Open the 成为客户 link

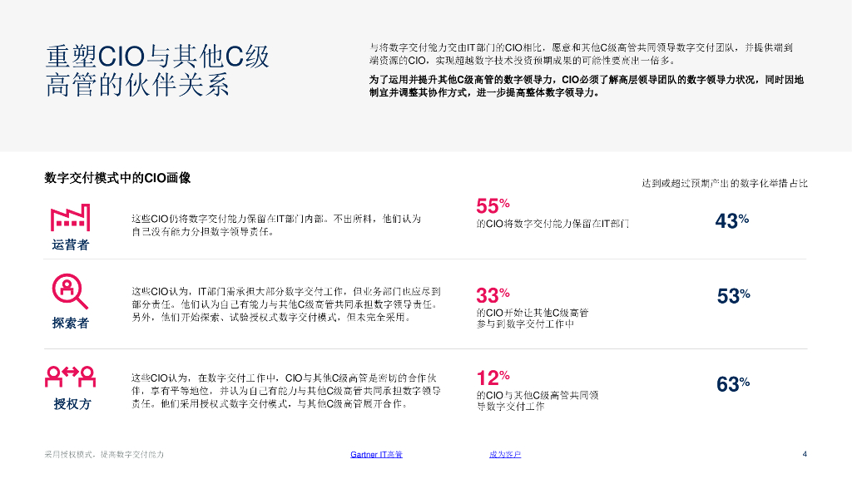click(x=505, y=454)
